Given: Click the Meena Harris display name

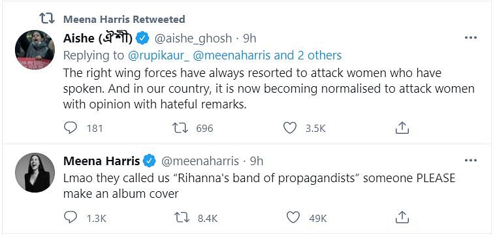Looking at the screenshot, I should (101, 161).
